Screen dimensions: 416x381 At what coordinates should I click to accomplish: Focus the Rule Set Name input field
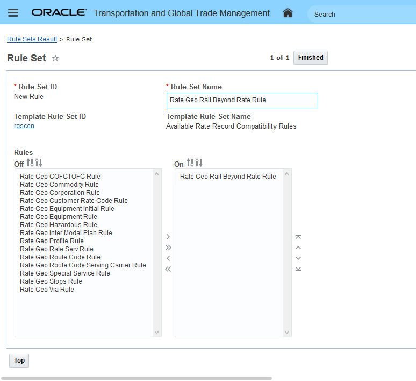(242, 100)
